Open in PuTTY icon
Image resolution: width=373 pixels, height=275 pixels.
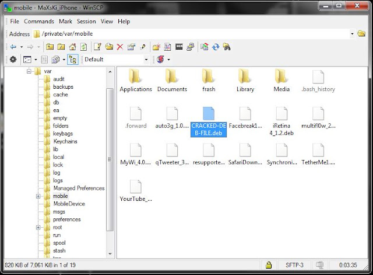tap(191, 47)
